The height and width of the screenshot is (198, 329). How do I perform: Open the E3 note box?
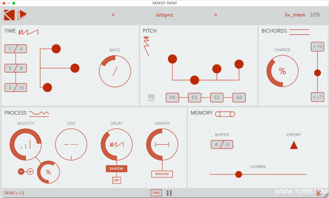(x=194, y=98)
